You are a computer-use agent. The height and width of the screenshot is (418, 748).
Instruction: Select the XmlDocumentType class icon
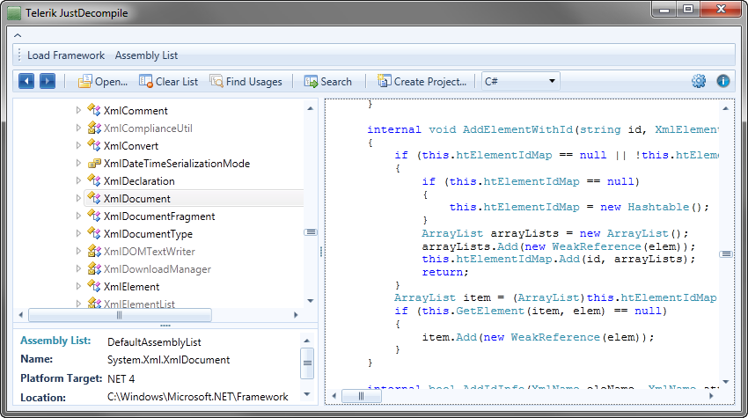[94, 234]
